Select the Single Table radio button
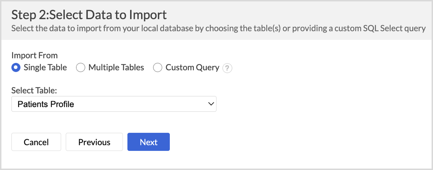This screenshot has width=433, height=170. pyautogui.click(x=16, y=68)
